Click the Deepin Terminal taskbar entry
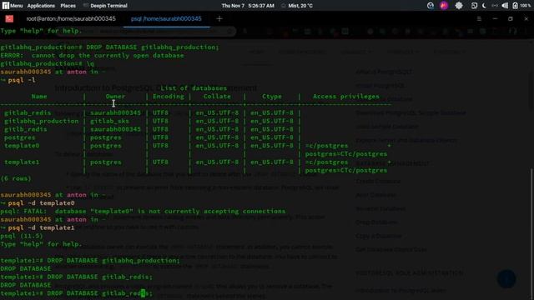This screenshot has width=534, height=300. coord(105,6)
